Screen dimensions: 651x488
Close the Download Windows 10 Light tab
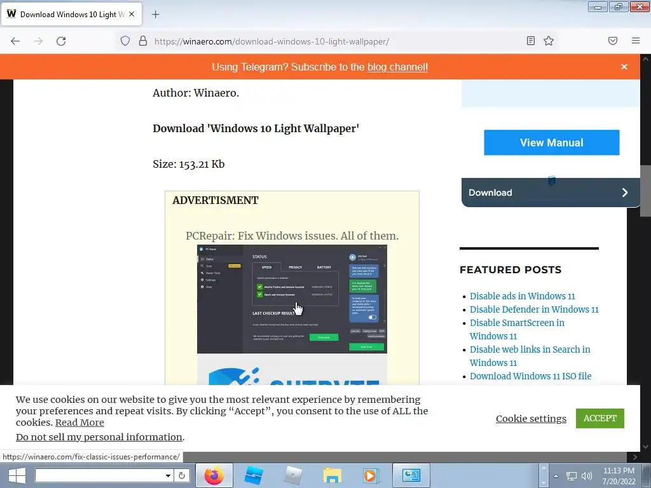click(x=132, y=14)
